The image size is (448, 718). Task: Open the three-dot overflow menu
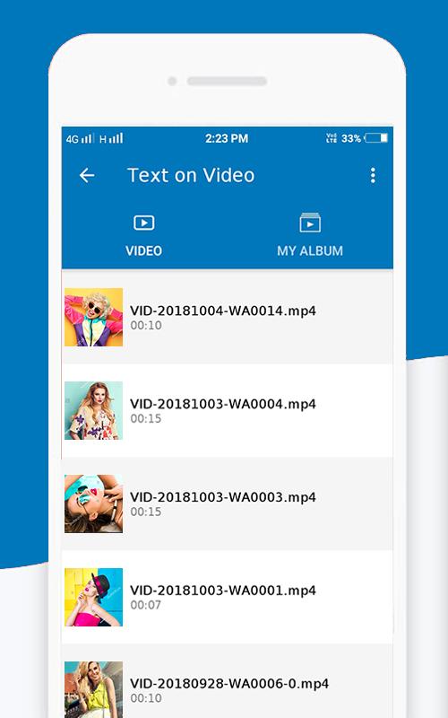coord(373,175)
